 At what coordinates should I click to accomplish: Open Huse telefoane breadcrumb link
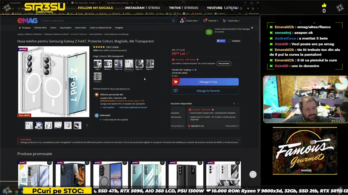[x=95, y=34]
